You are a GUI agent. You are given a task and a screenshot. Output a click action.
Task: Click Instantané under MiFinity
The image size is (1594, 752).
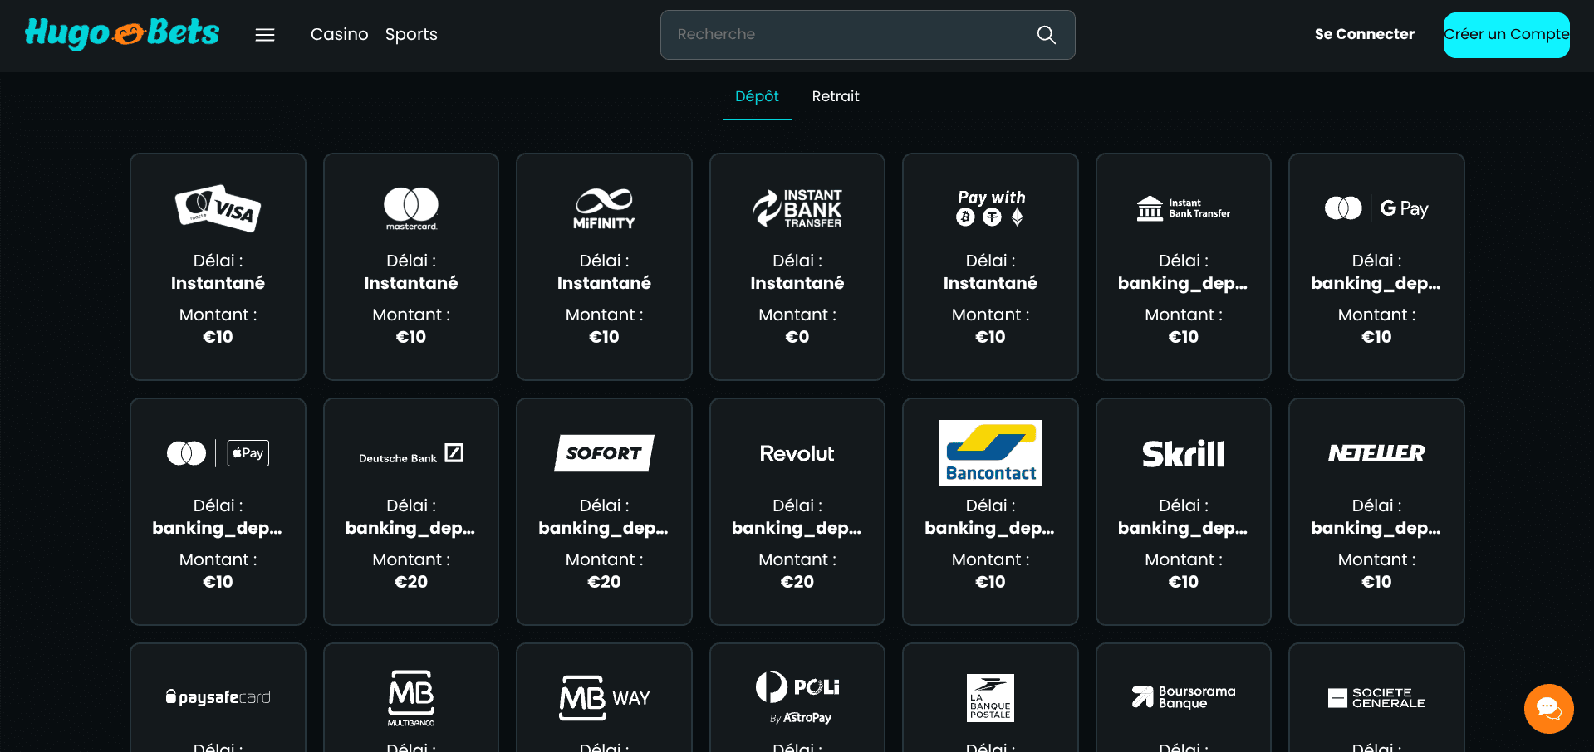[604, 283]
